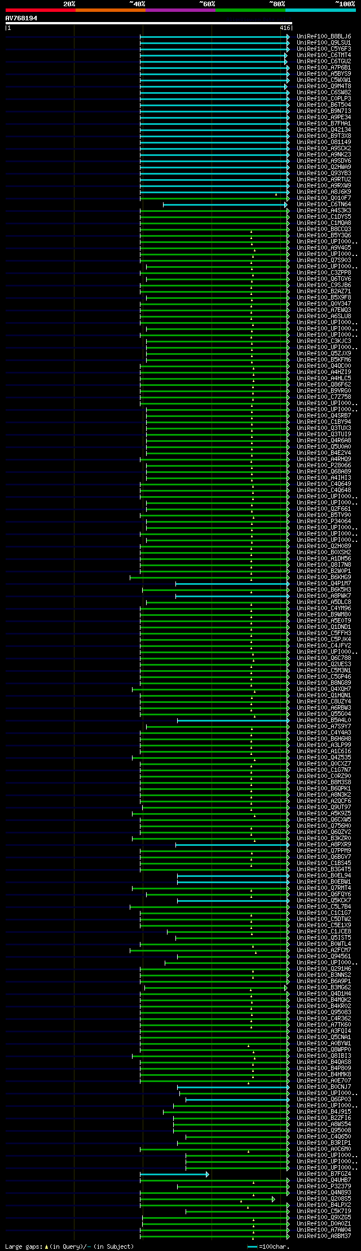
Task: Select the query name AV768194
Action: pos(21,18)
